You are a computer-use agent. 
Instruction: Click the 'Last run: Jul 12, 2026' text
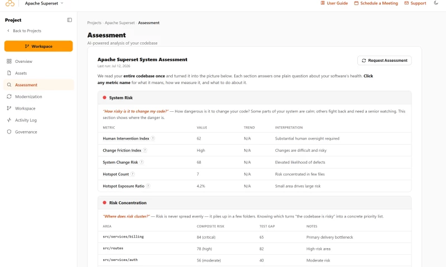114,66
